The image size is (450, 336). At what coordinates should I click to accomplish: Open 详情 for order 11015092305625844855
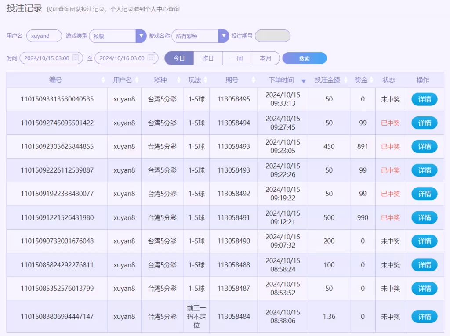click(x=425, y=147)
